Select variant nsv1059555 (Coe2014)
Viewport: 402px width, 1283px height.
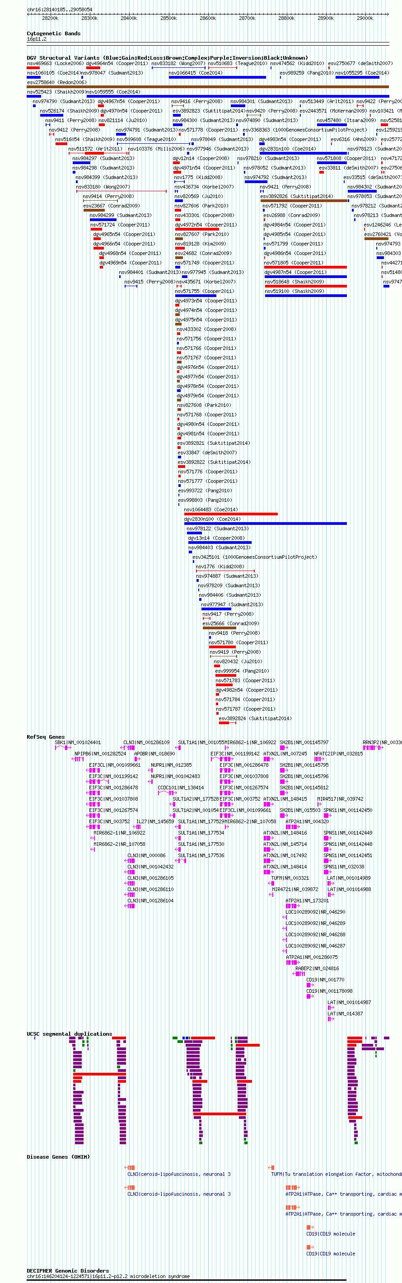click(113, 92)
